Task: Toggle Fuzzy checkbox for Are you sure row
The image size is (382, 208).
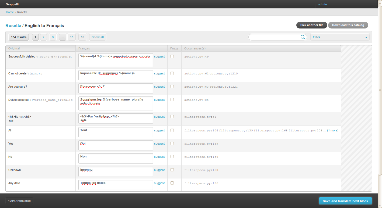Action: [x=172, y=87]
